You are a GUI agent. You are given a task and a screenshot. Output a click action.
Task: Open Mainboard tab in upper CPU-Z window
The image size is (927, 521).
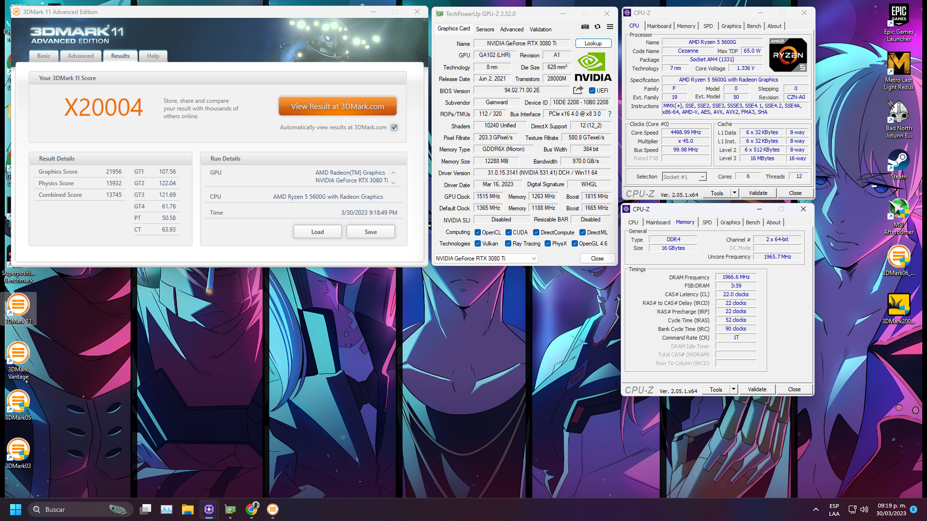[659, 26]
